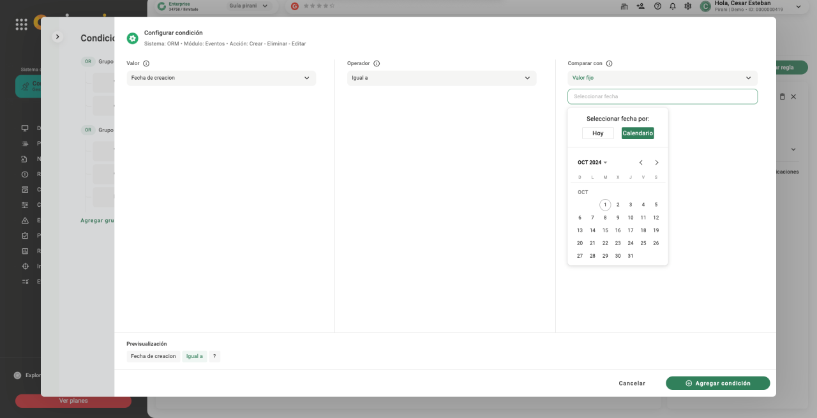Select Calendario date option
The height and width of the screenshot is (418, 817).
point(637,133)
